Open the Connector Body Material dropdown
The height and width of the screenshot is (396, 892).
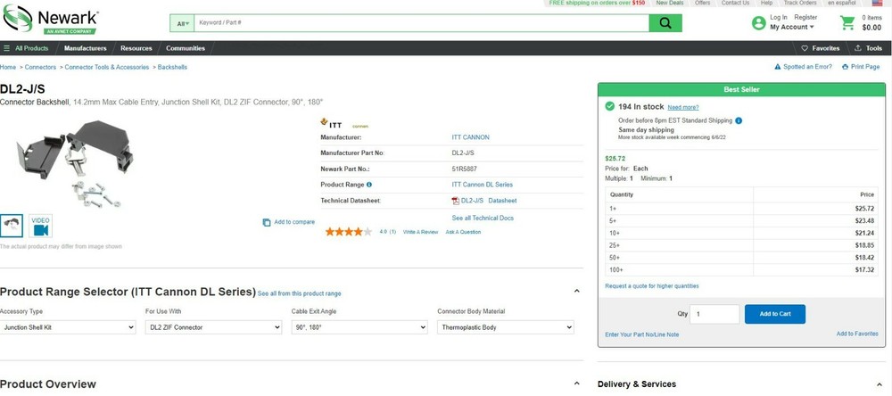click(x=506, y=327)
